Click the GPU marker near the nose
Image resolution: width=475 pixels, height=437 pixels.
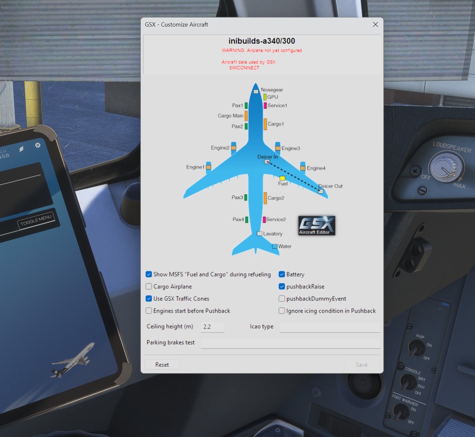click(x=265, y=97)
